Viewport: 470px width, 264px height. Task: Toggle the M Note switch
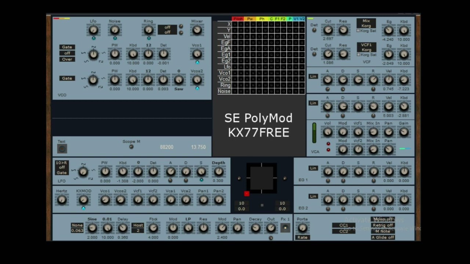coord(383,231)
